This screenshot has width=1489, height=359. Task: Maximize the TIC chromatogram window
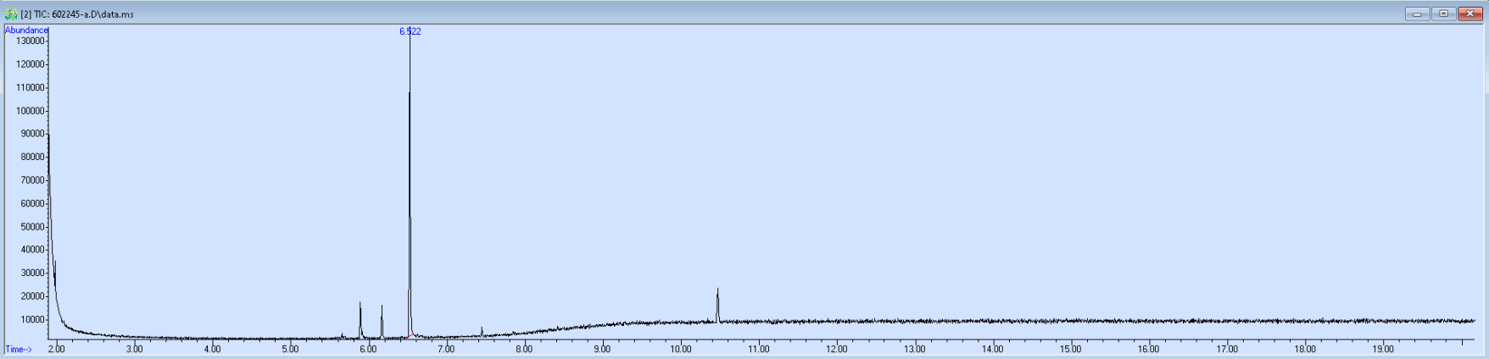tap(1443, 14)
